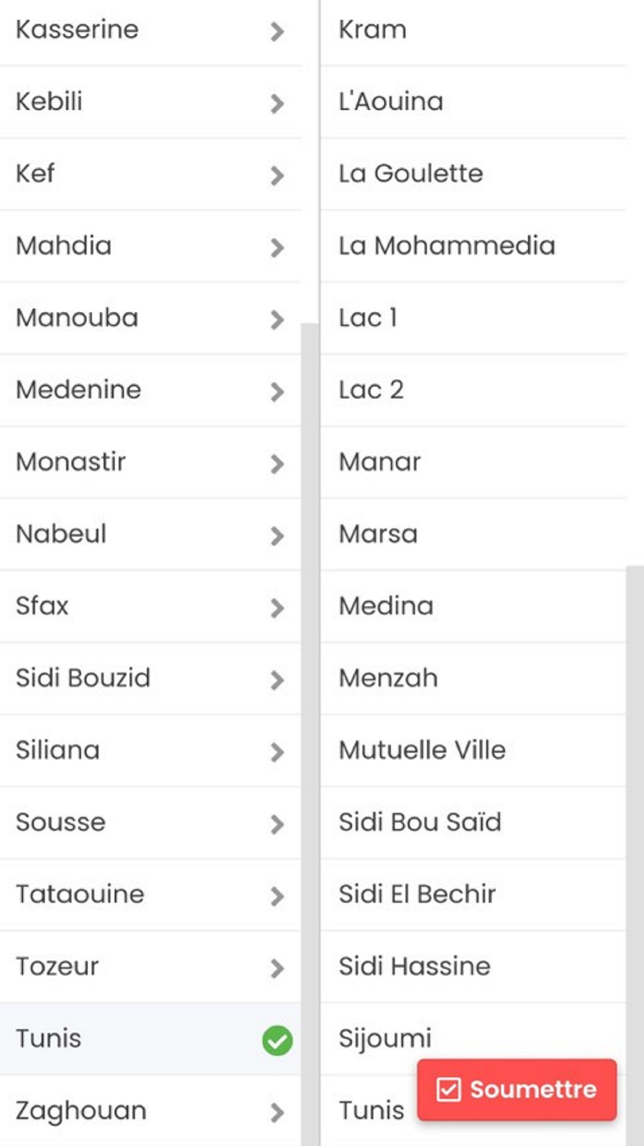Click the checkbox icon inside Soumettre button

(448, 1089)
